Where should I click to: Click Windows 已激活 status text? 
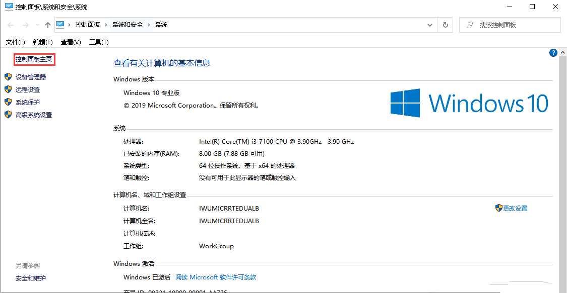click(147, 277)
